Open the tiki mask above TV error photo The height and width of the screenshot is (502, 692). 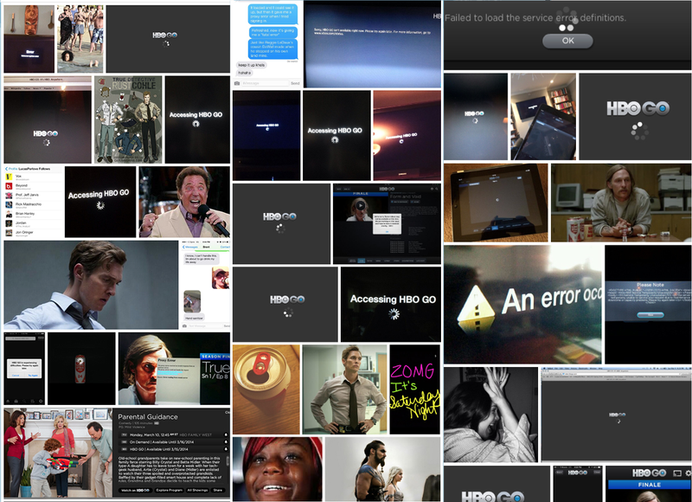[29, 39]
